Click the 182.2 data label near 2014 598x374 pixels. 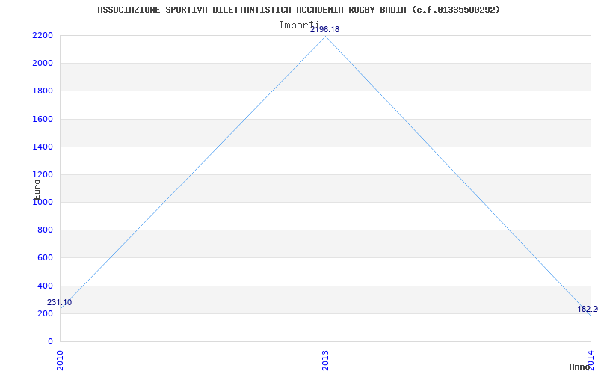tap(588, 309)
